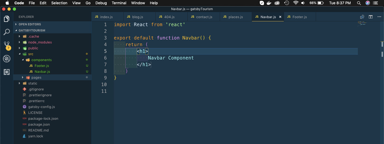Open README.md in the explorer
Screen dimensions: 384x144
[x=52, y=130]
